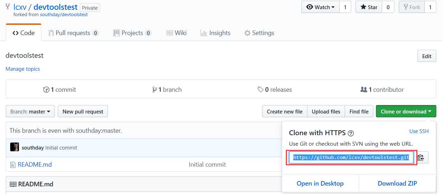This screenshot has width=442, height=194.
Task: Switch to the Wiki tab
Action: tap(176, 33)
